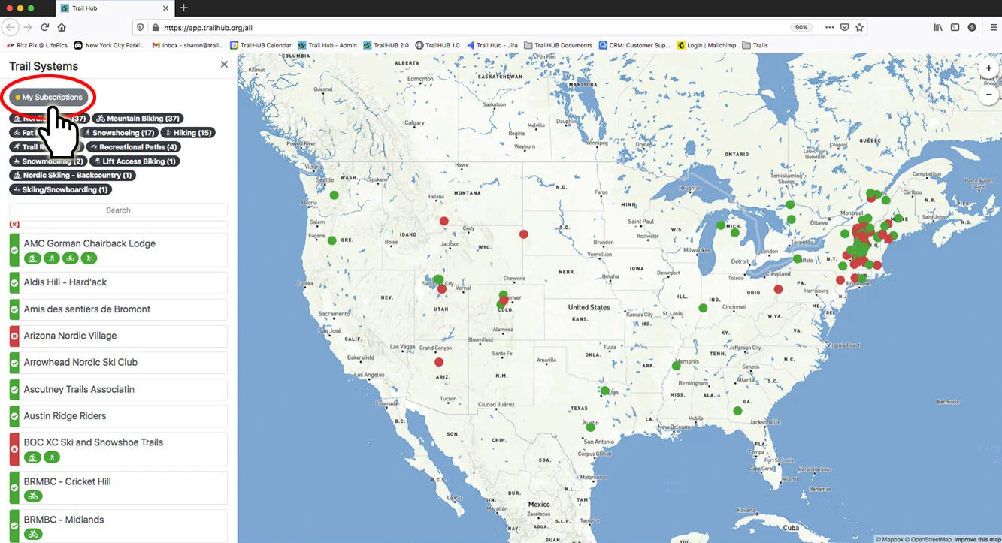Toggle the Lift Access Biking (1) filter
This screenshot has height=543, width=1002.
click(135, 161)
